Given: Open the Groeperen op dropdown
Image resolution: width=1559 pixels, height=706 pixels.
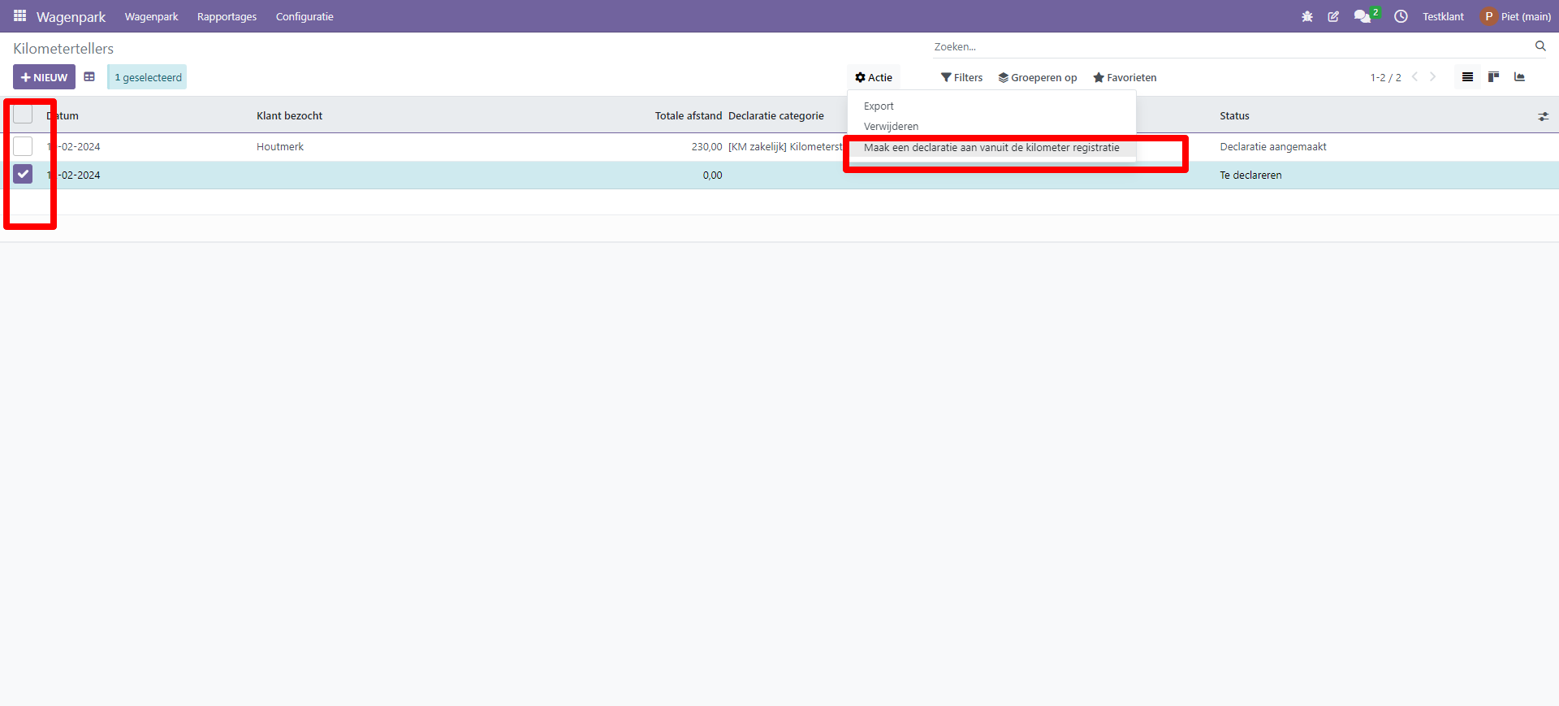Looking at the screenshot, I should [x=1038, y=77].
